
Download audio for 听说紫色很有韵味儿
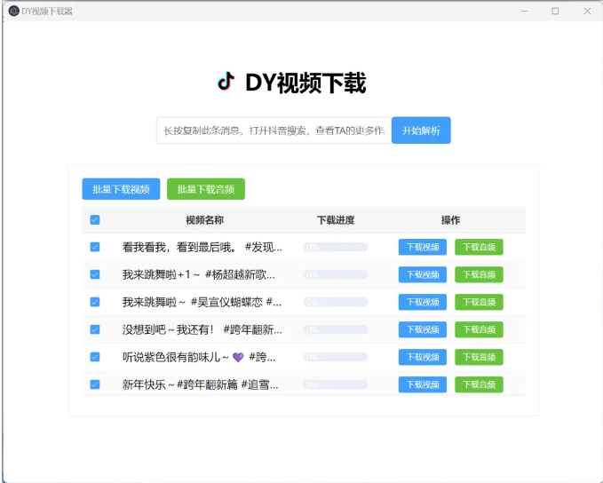479,357
